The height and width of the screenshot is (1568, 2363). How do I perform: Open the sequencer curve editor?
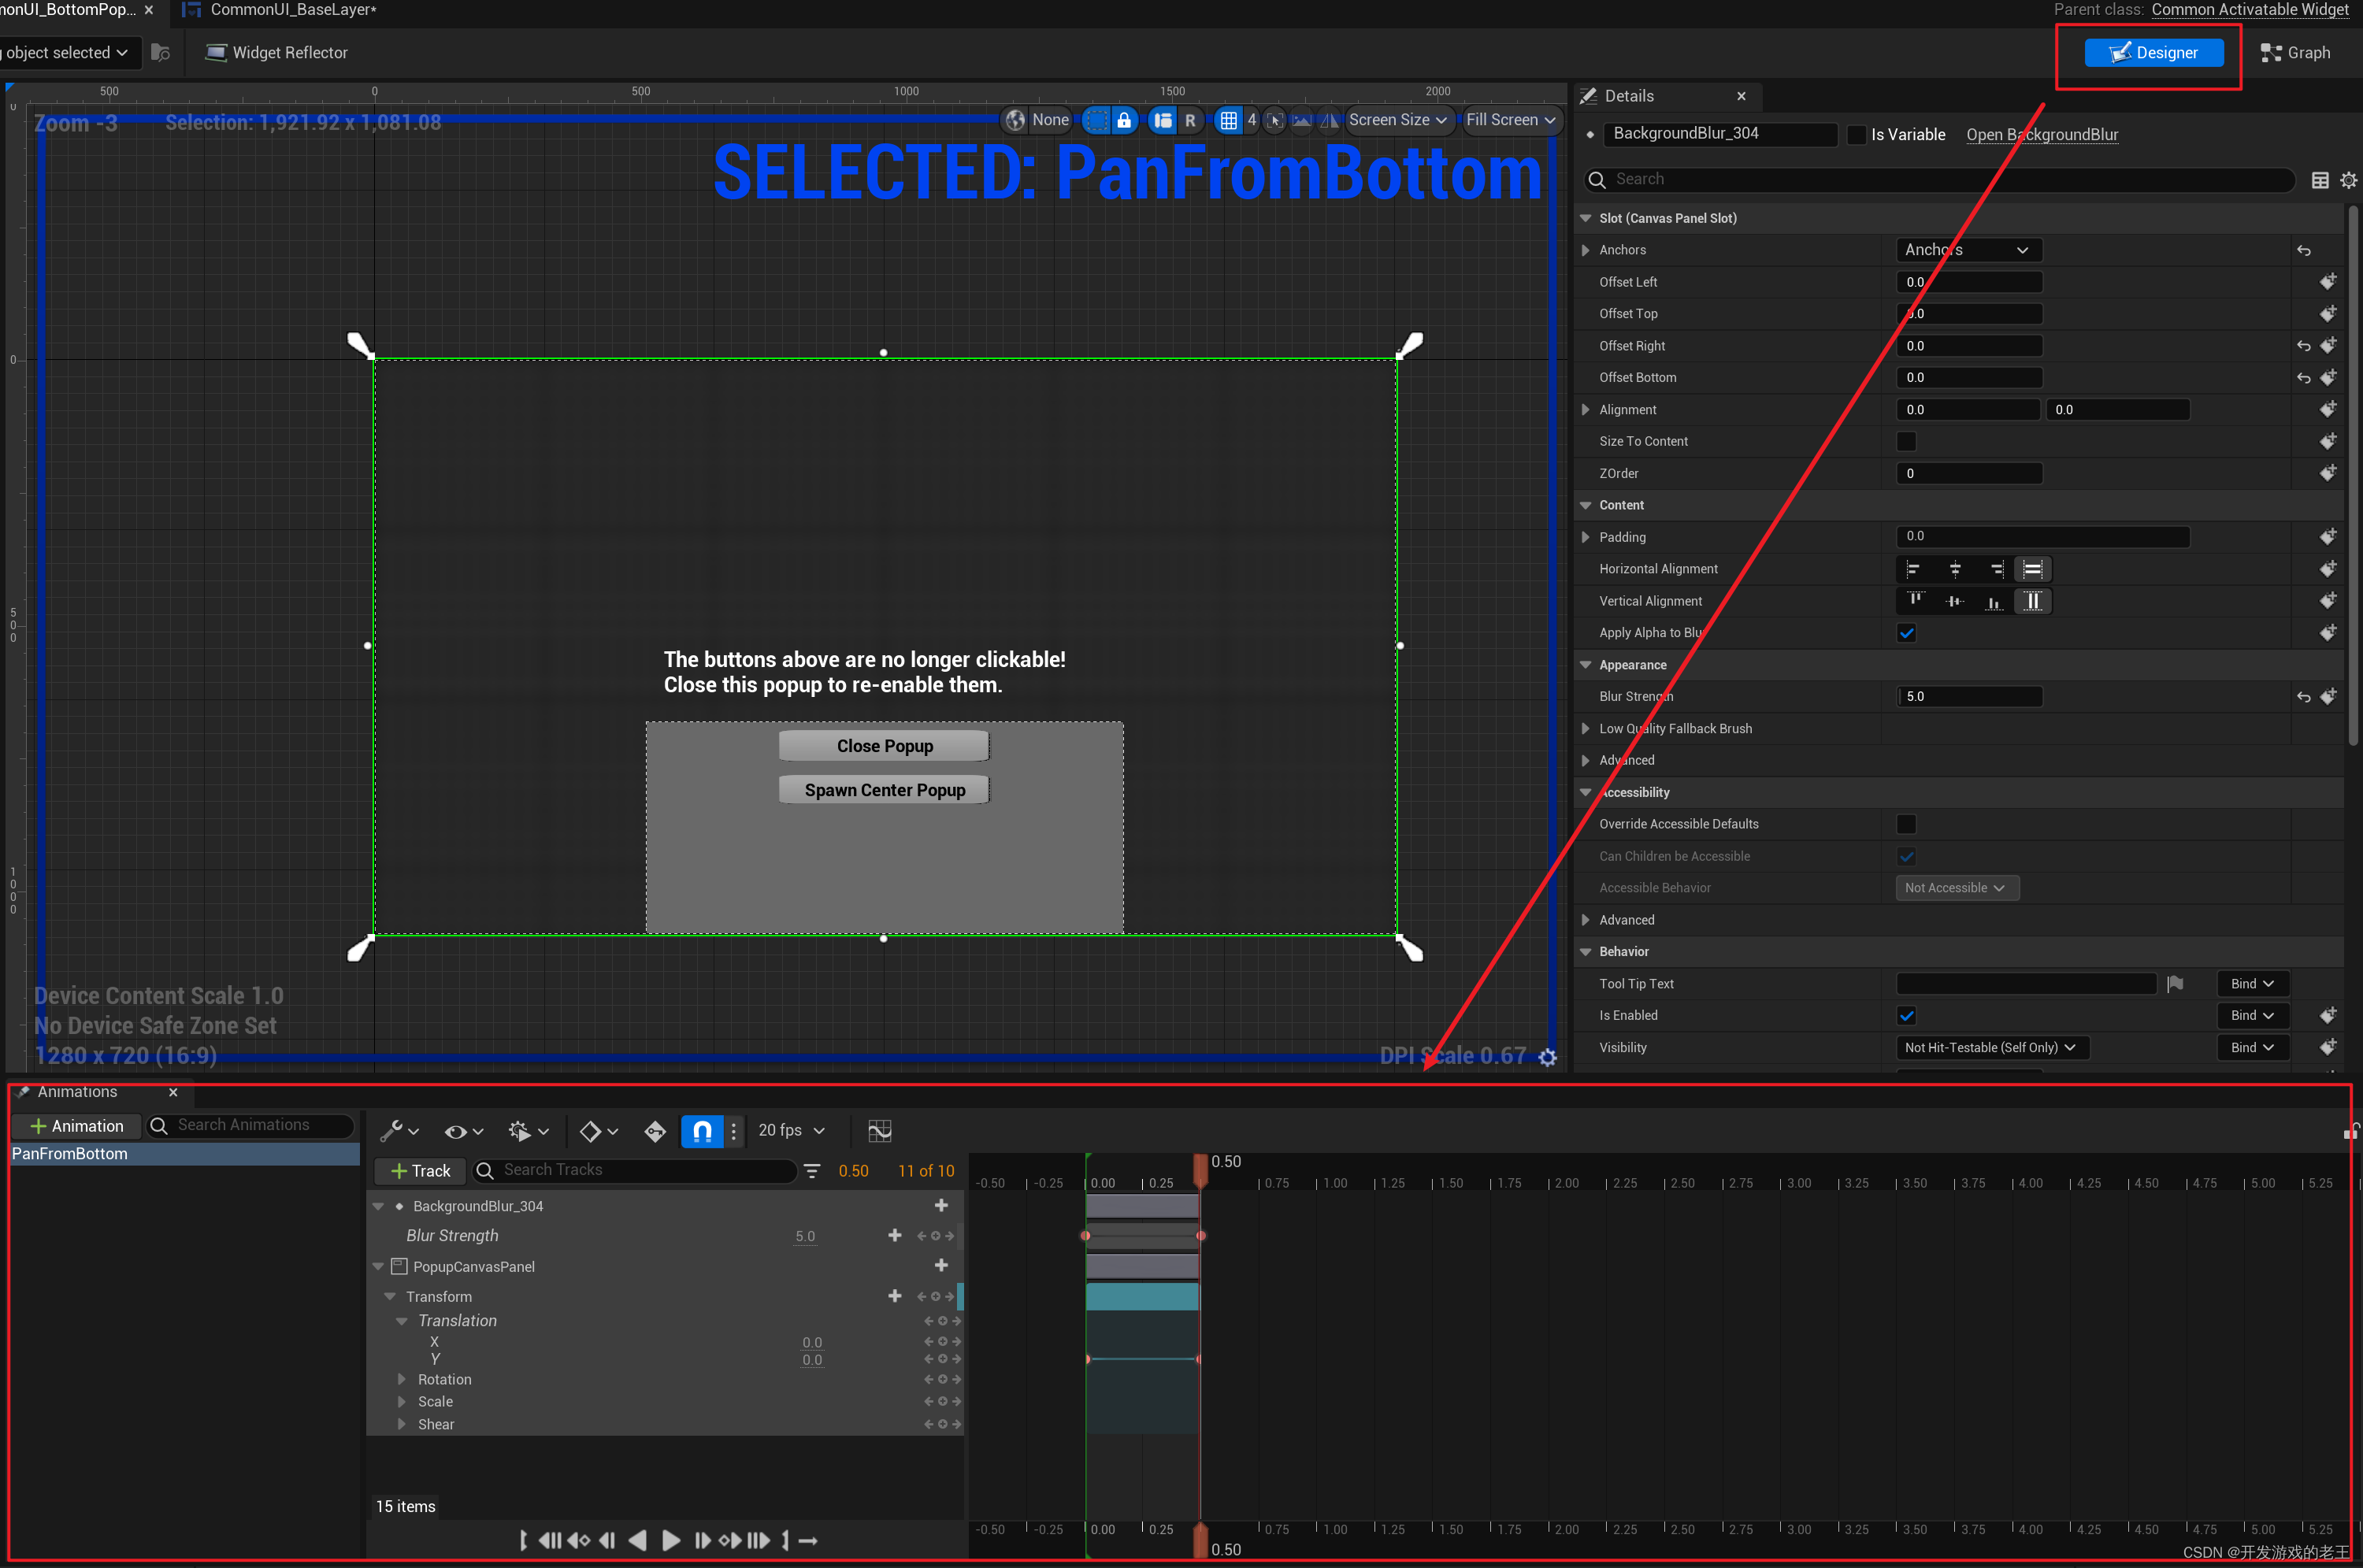879,1131
